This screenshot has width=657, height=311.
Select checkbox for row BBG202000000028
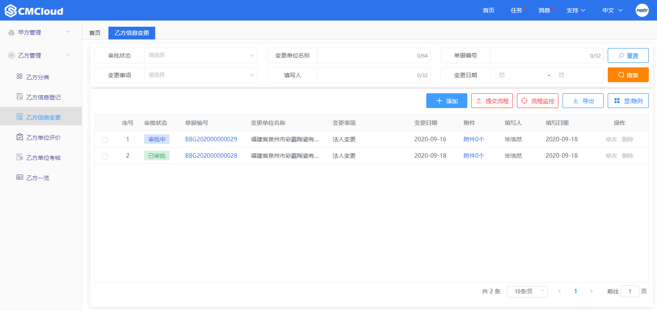105,157
